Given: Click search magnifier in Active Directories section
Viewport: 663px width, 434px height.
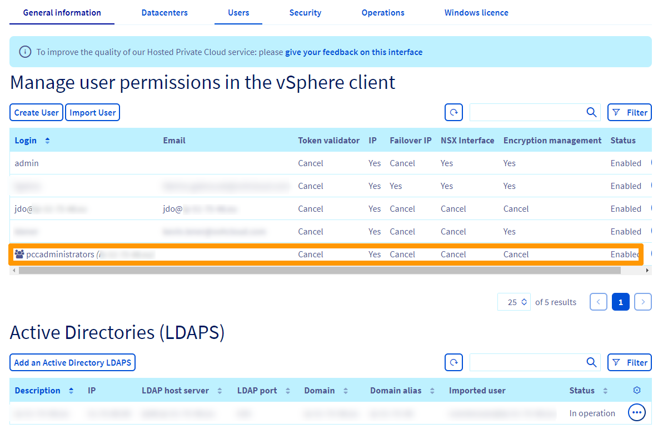Looking at the screenshot, I should pos(591,362).
